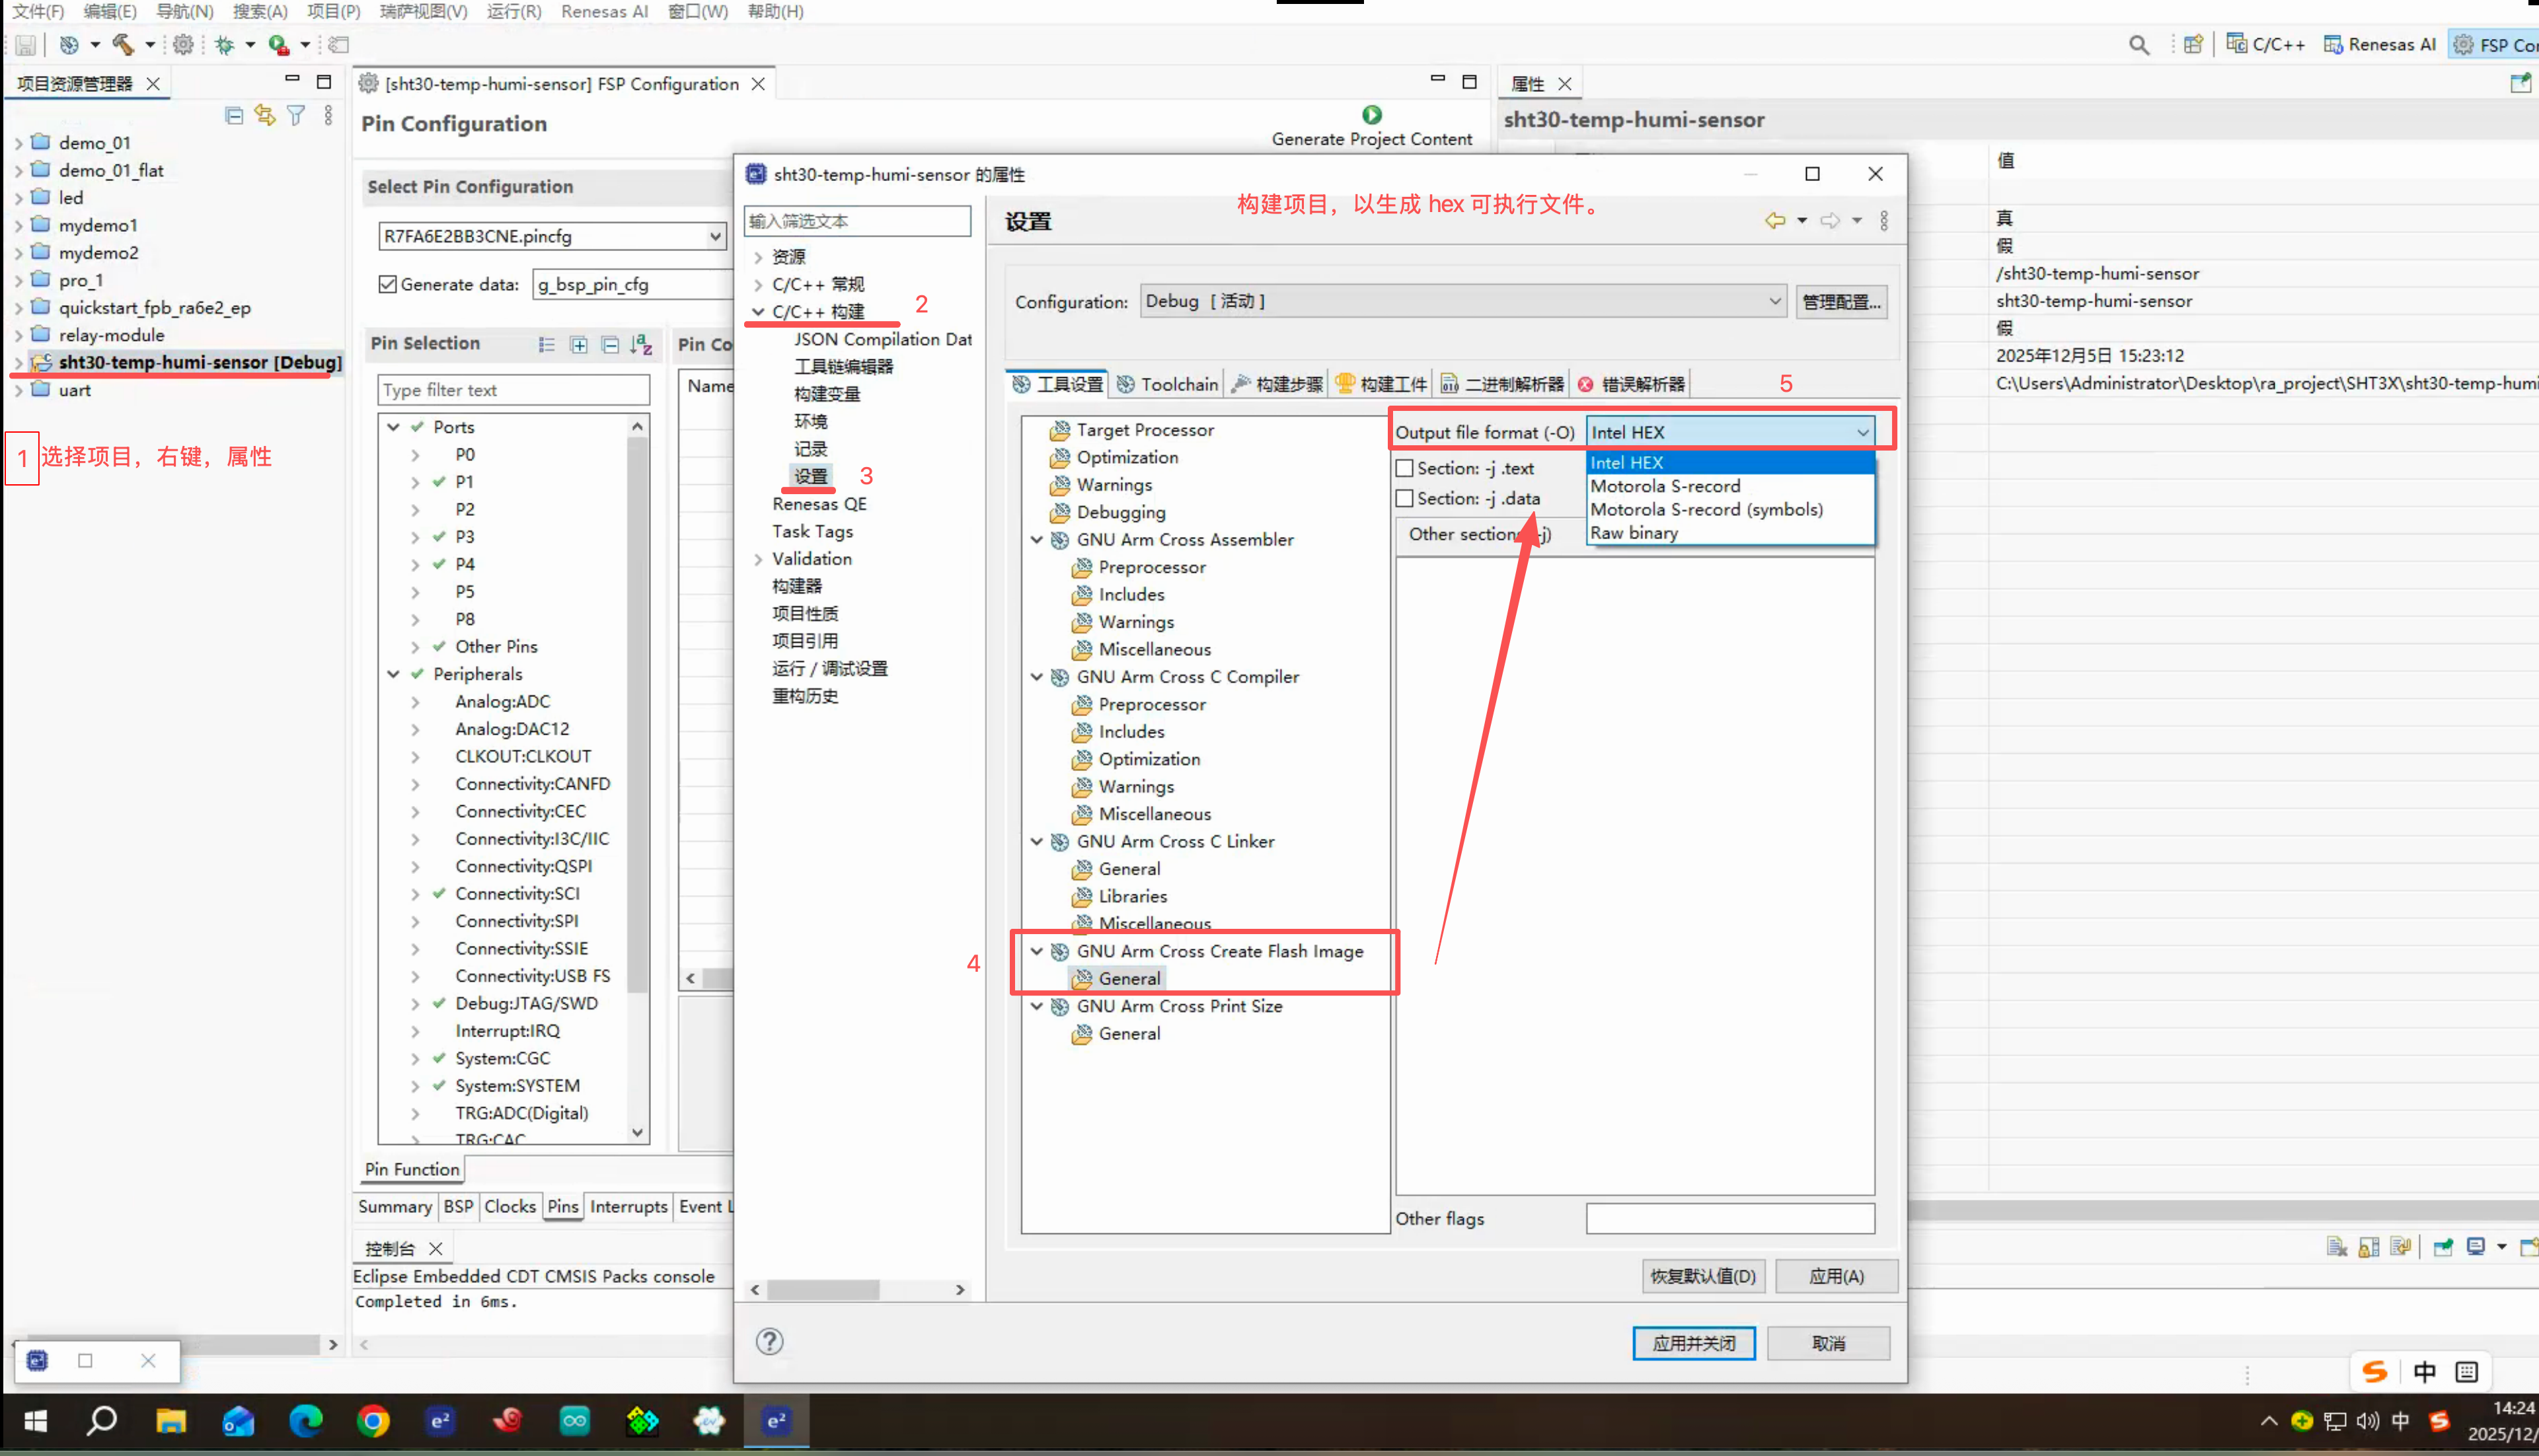Open the Renesas AI perspective

(2380, 44)
